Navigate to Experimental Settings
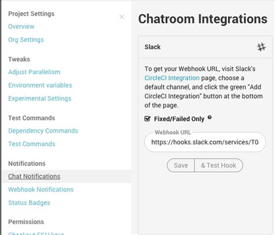Screen dimensions: 275x235 click(x=39, y=99)
